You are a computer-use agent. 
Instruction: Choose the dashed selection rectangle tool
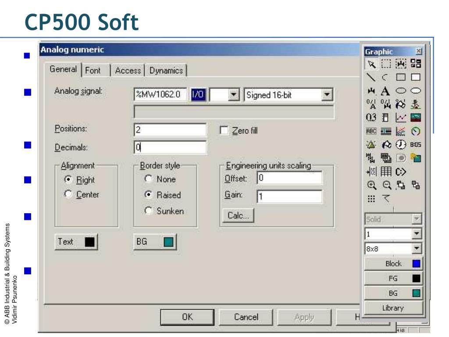[x=386, y=64]
